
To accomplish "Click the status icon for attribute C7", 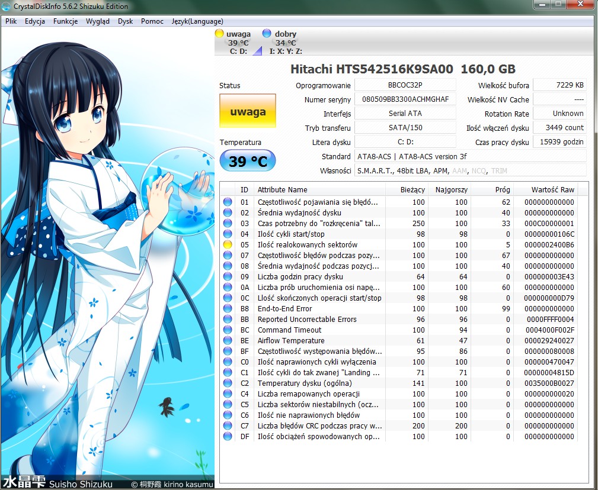I will coord(228,426).
